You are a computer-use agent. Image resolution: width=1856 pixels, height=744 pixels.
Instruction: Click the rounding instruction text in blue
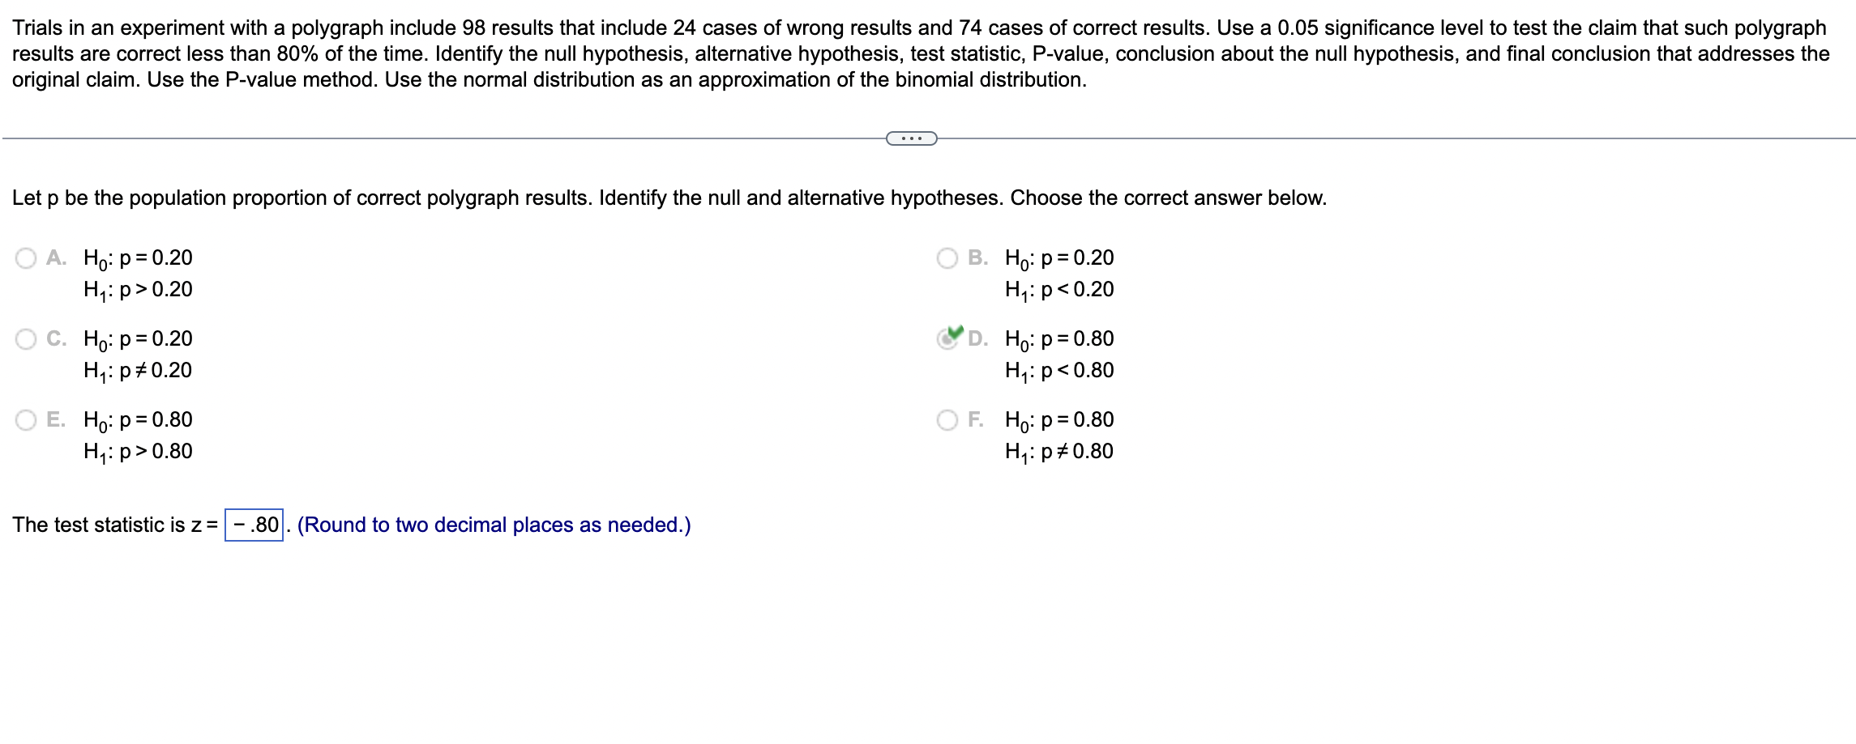(x=493, y=525)
